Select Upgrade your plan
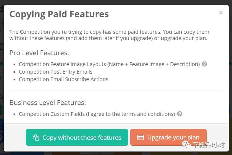The height and width of the screenshot is (155, 232). point(168,137)
